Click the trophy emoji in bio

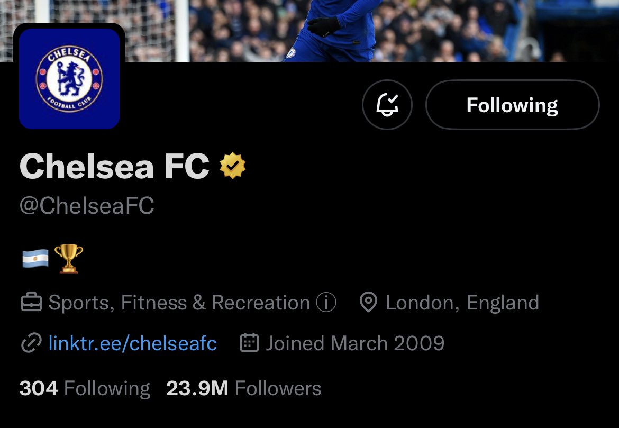(69, 259)
